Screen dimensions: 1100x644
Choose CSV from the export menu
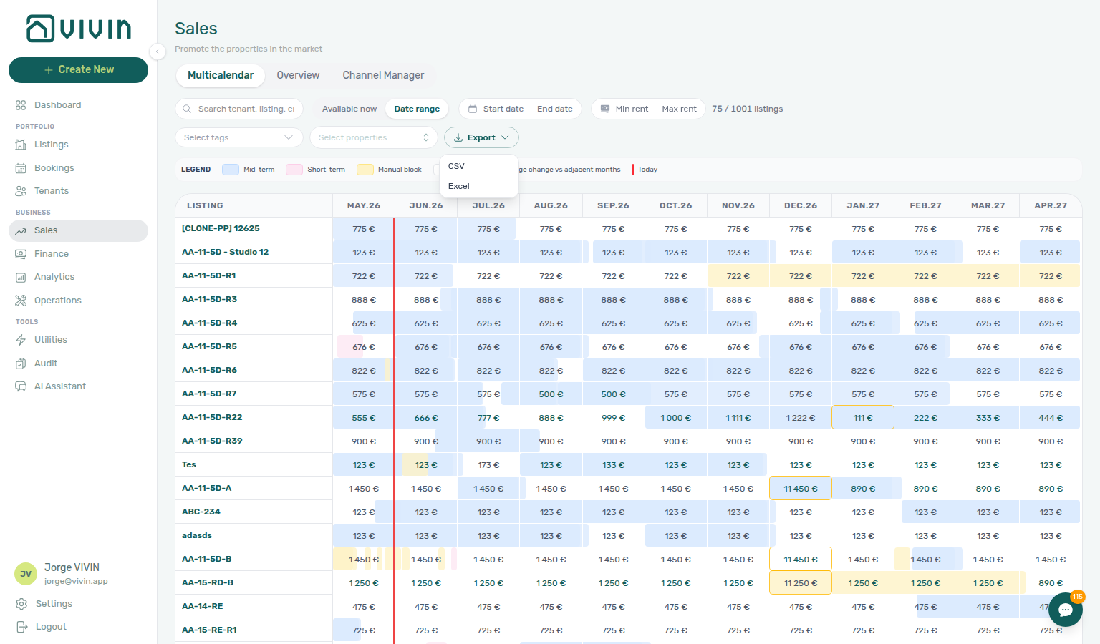click(479, 166)
